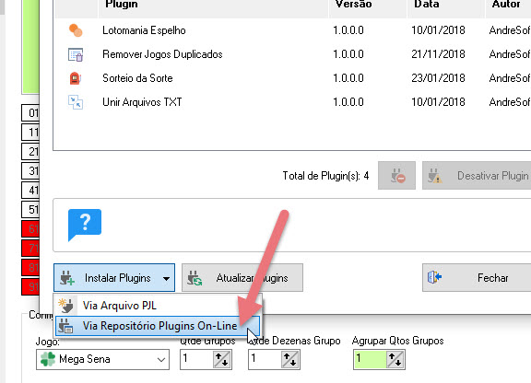Click the green Agrupar Qtos Grupos field
The width and height of the screenshot is (531, 383).
[370, 359]
